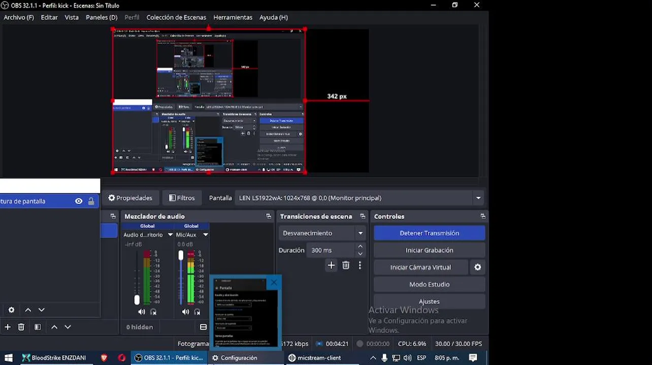Open Mic/Aux channel options arrow
The width and height of the screenshot is (652, 365).
coord(205,235)
